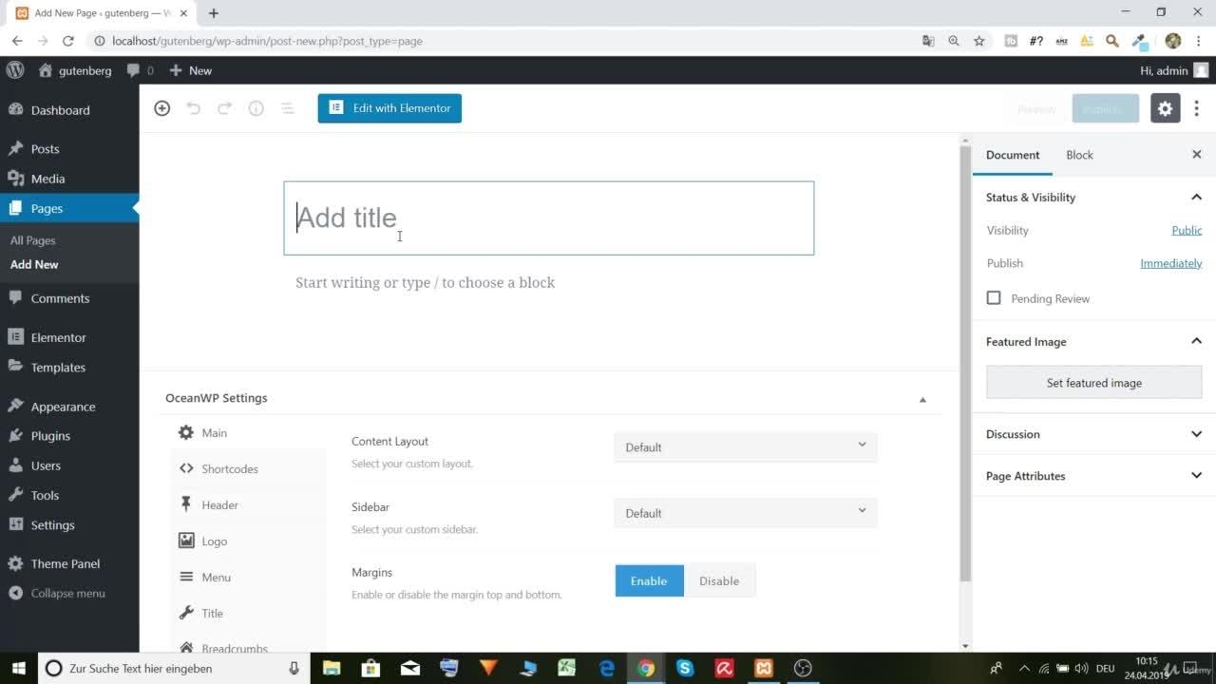Switch to the Block tab

pos(1079,155)
